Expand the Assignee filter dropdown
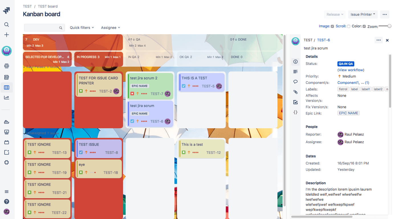 [x=110, y=28]
